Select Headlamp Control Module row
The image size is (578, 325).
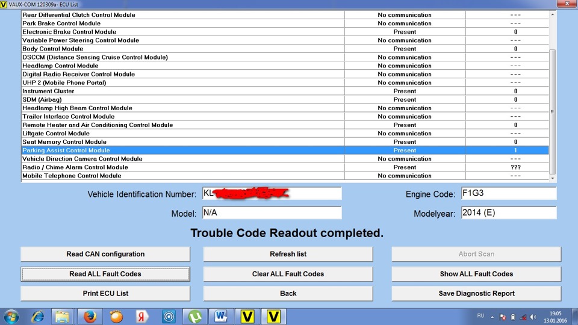pyautogui.click(x=285, y=66)
